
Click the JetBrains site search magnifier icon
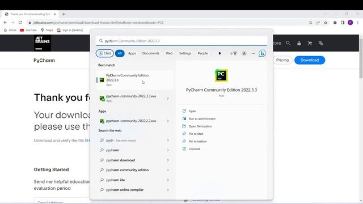288,43
